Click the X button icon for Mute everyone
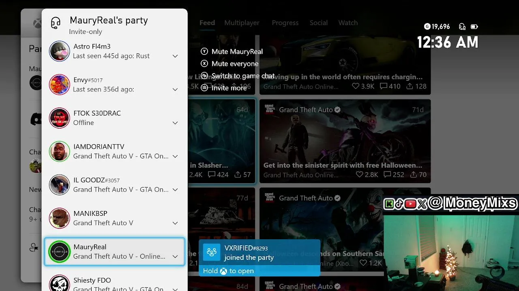Viewport: 519px width, 291px height. [204, 63]
